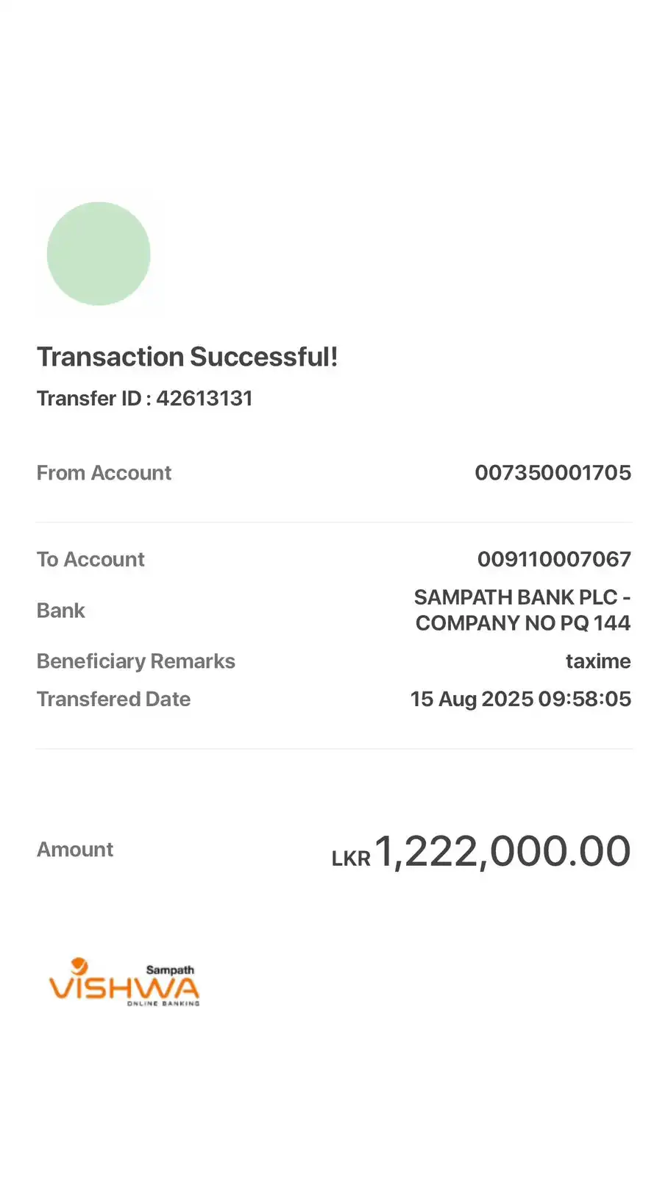Click the Sampath Vishwa logo
668x1177 pixels.
(124, 982)
